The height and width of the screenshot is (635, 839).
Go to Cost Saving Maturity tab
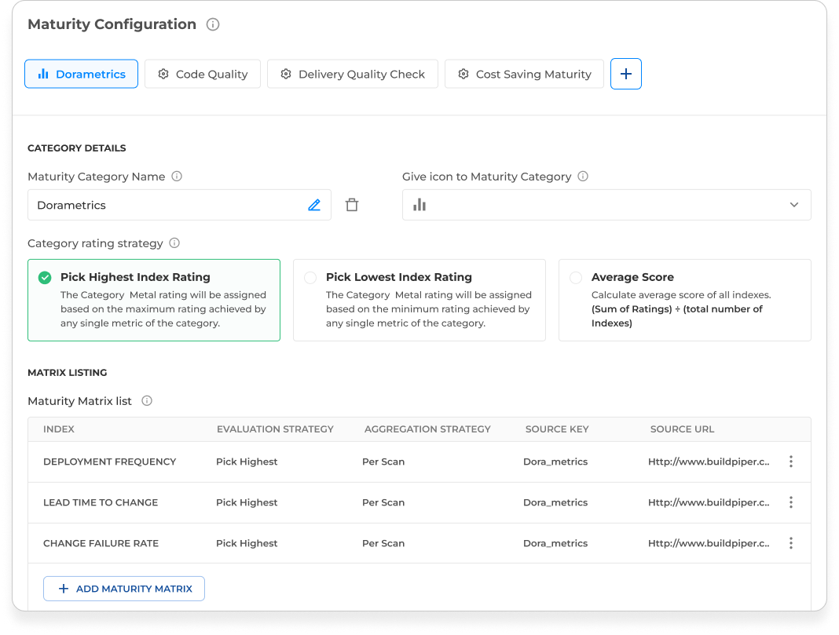tap(524, 74)
